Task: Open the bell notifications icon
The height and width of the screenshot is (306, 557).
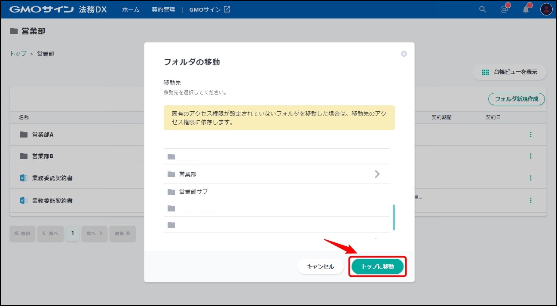Action: (x=526, y=9)
